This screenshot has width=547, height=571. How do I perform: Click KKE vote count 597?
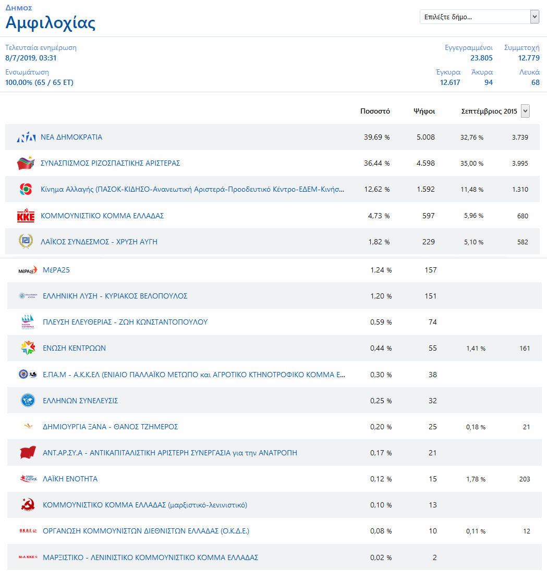click(429, 216)
